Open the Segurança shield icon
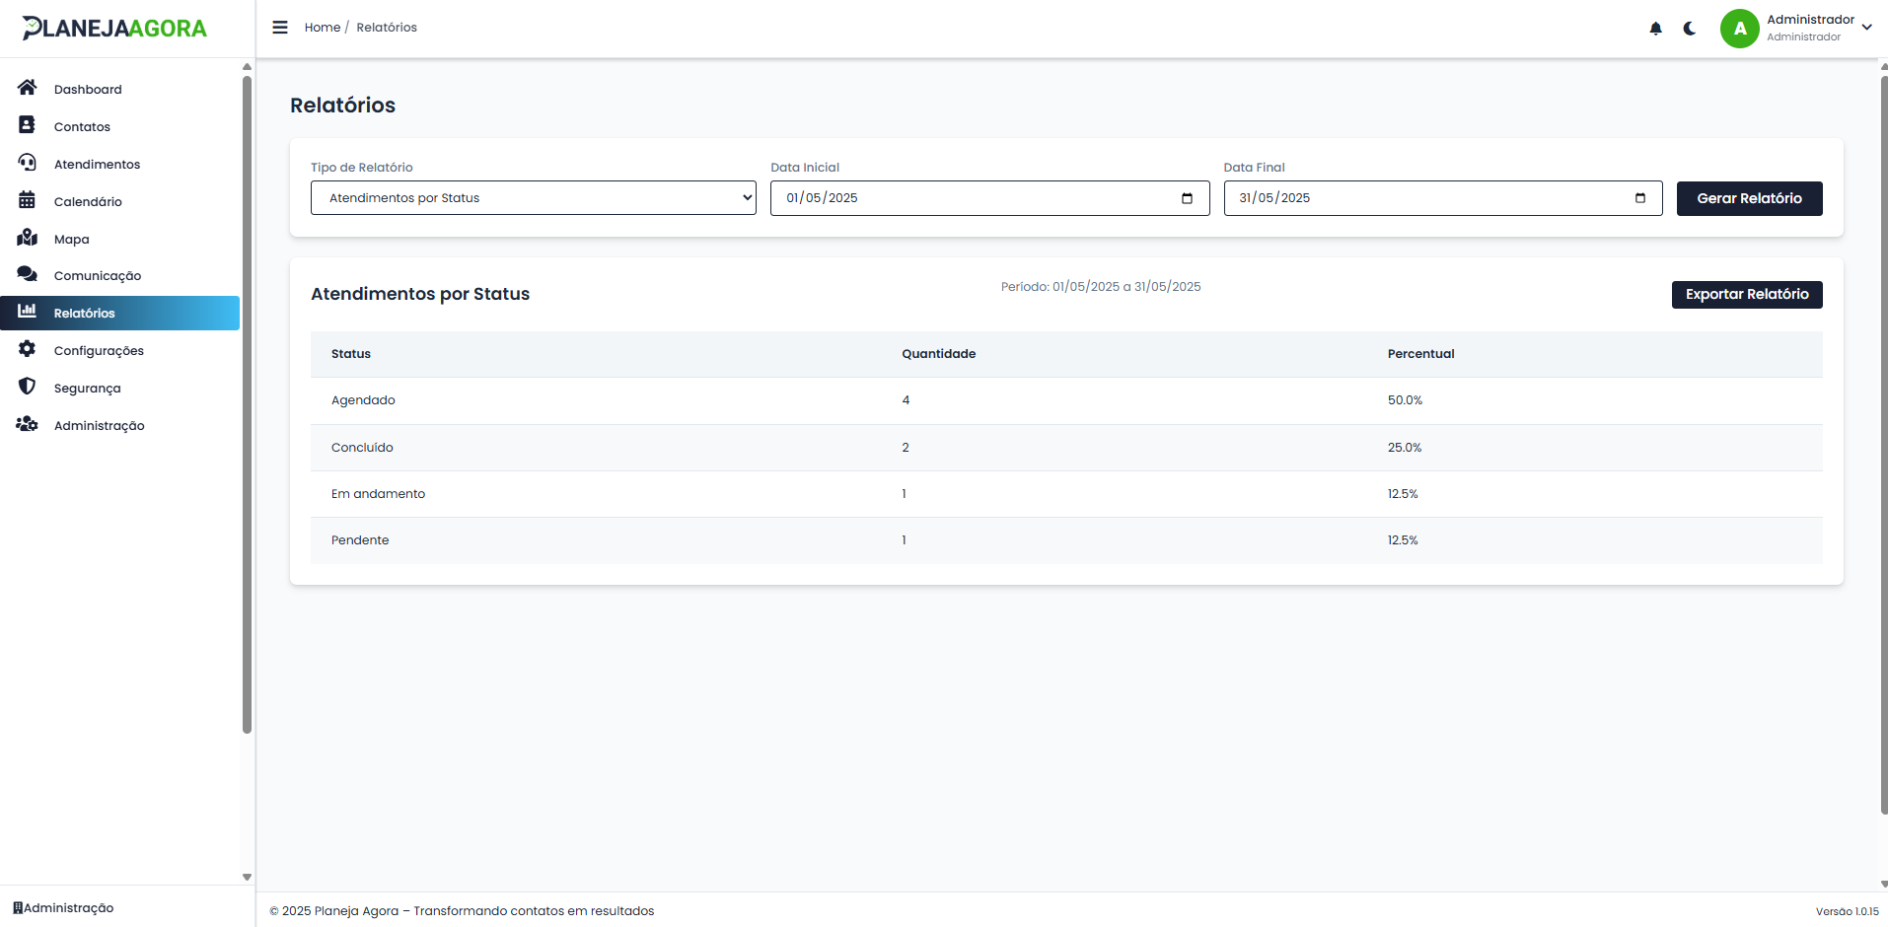This screenshot has width=1888, height=927. click(28, 387)
